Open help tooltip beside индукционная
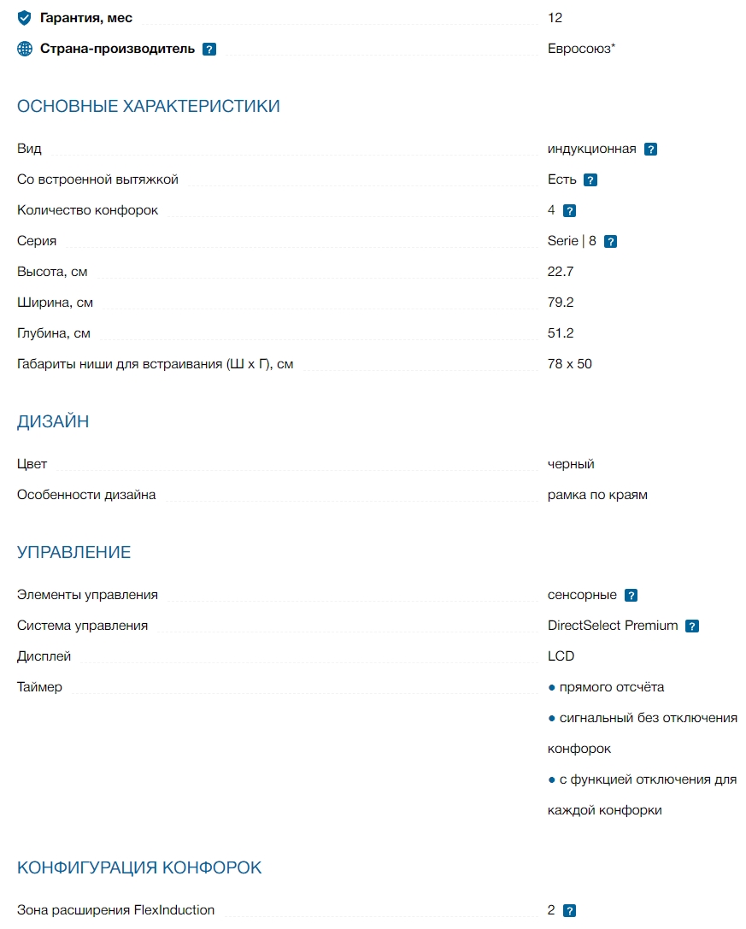The width and height of the screenshot is (746, 929). [x=650, y=150]
